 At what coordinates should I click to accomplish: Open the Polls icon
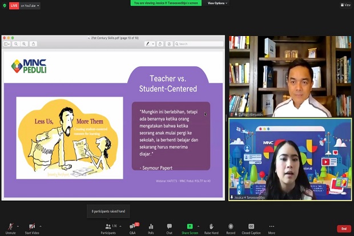(151, 229)
